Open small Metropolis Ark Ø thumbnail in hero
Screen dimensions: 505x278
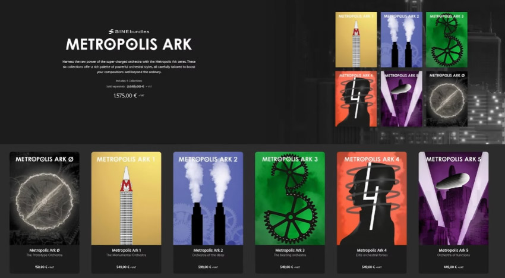[446, 99]
